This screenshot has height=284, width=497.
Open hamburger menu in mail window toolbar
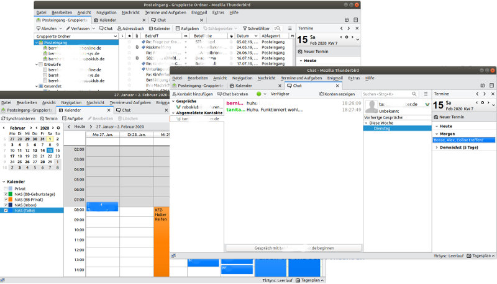click(x=290, y=28)
